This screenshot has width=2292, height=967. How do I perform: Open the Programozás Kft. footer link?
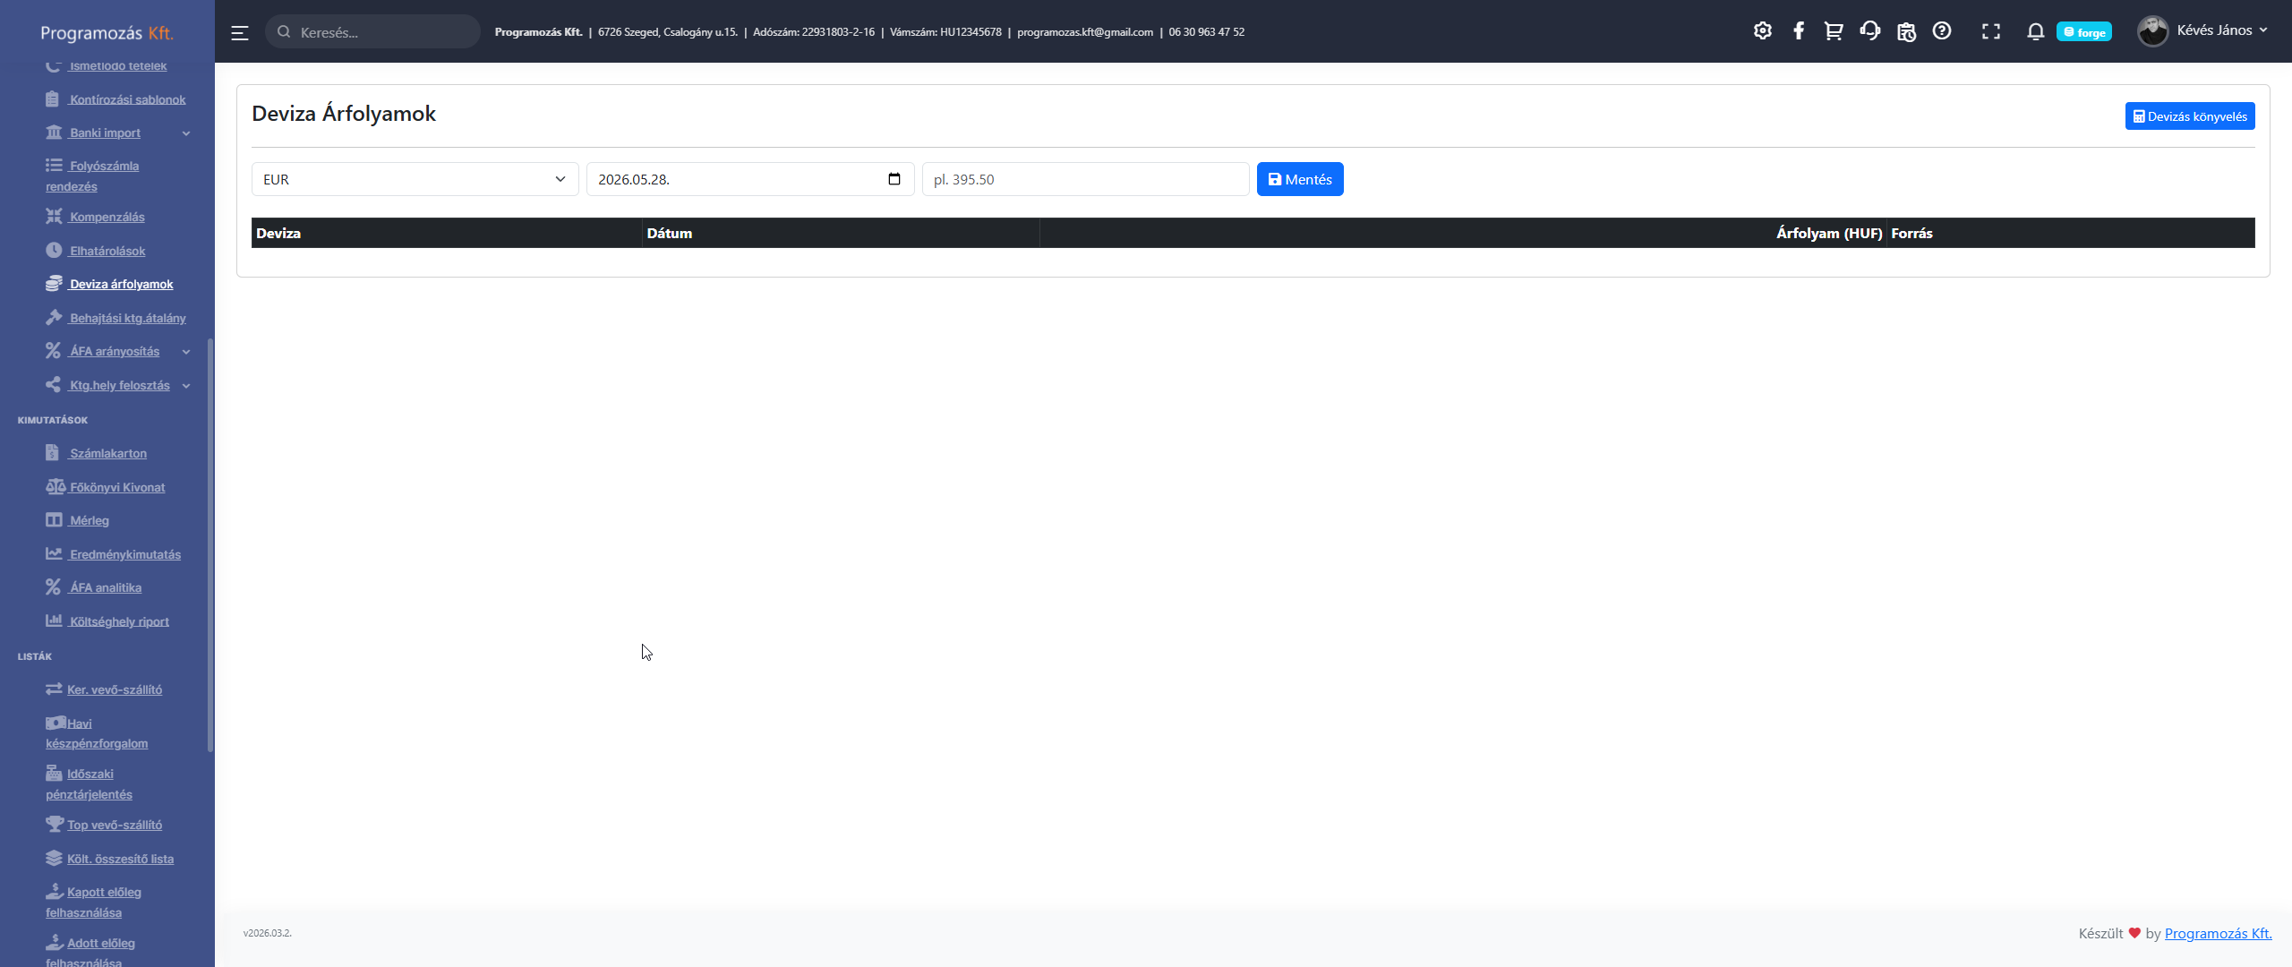click(2218, 933)
